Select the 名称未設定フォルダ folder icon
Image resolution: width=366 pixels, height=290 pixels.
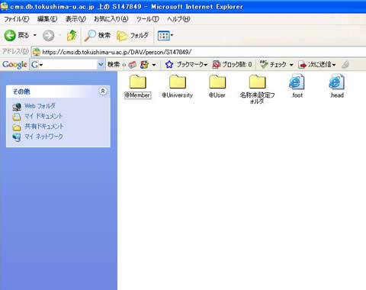[x=257, y=82]
